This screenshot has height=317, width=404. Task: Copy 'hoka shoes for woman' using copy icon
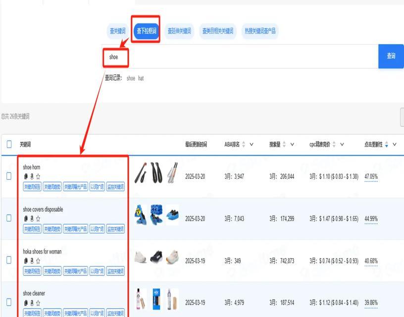coord(26,261)
